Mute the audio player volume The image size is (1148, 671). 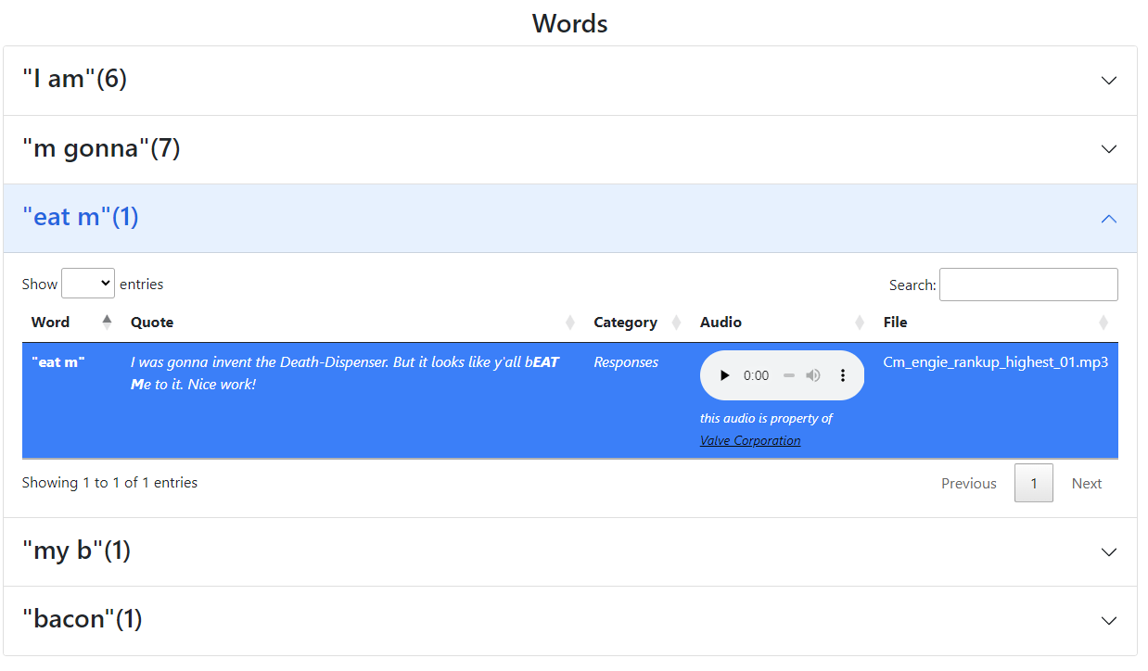[x=813, y=375]
